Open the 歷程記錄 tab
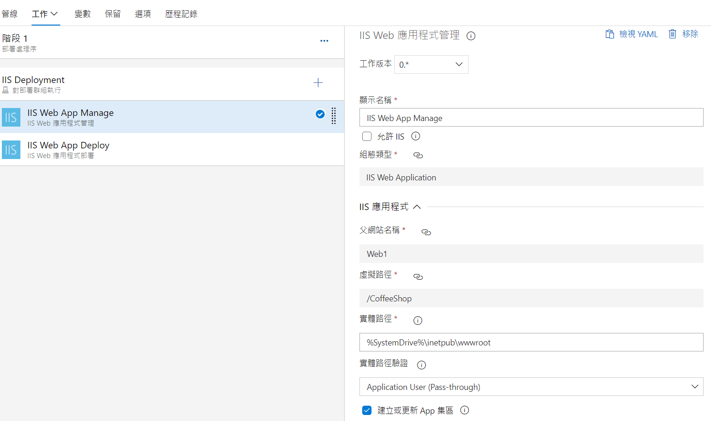 (181, 14)
